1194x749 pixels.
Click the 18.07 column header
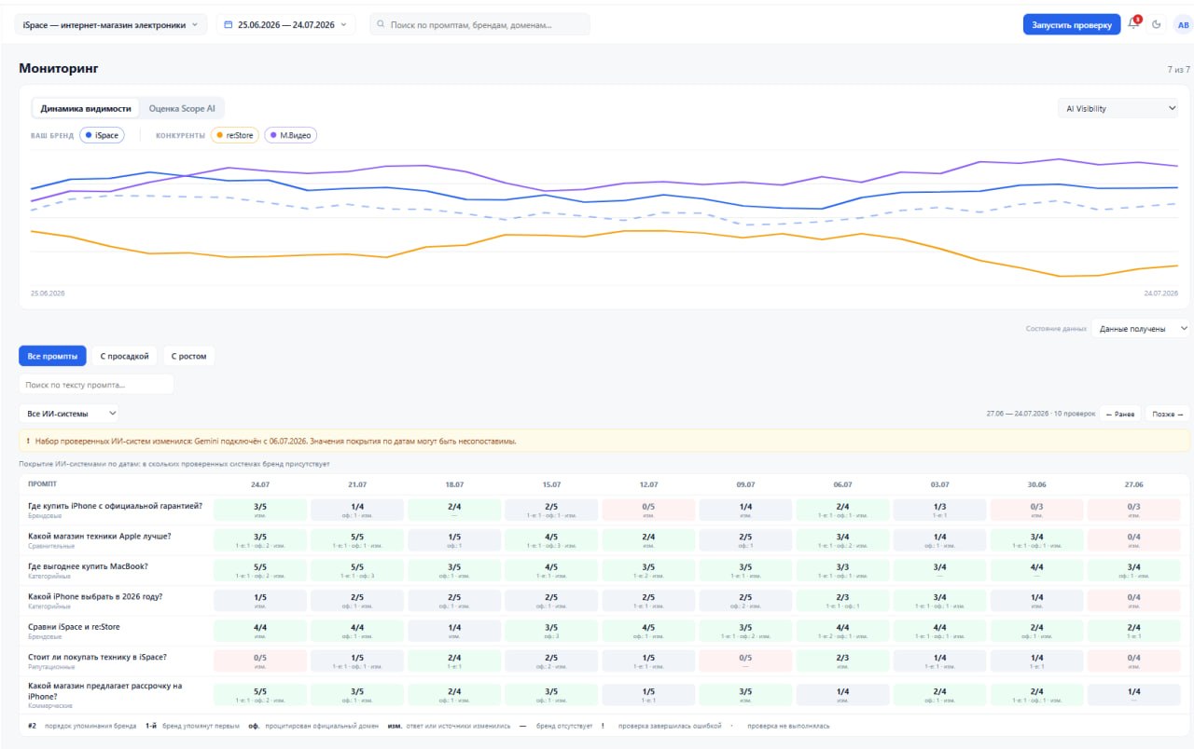click(454, 484)
